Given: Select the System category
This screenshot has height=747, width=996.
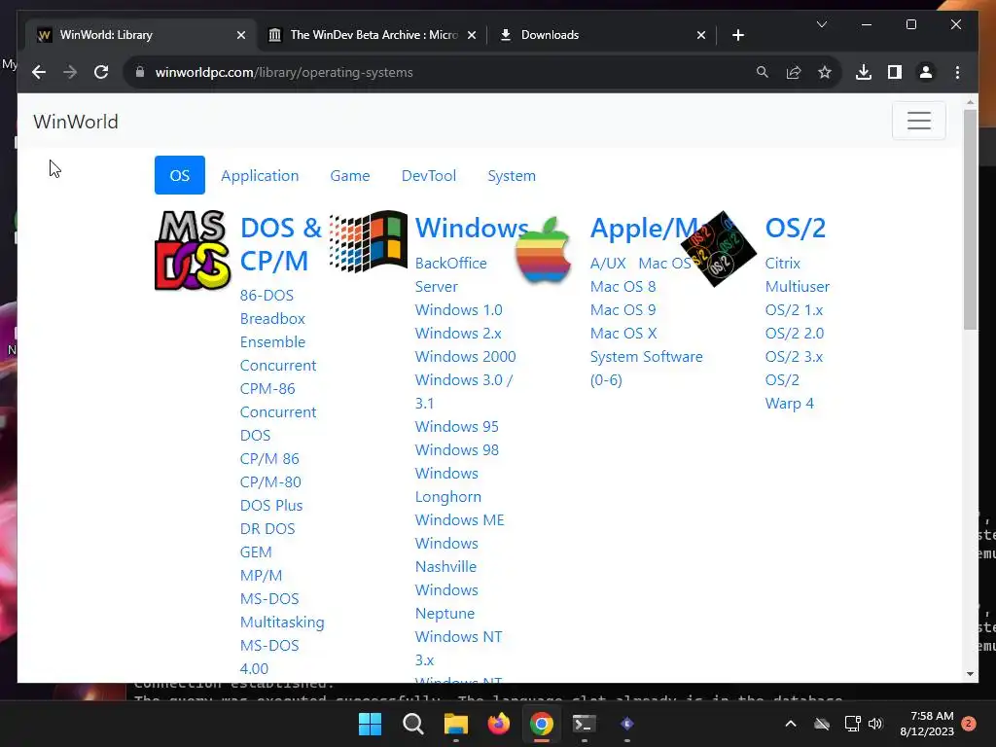Looking at the screenshot, I should pos(512,175).
